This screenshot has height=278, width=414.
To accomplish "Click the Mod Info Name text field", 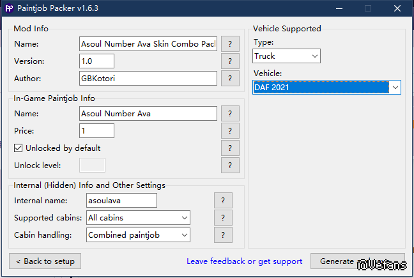I will point(148,44).
